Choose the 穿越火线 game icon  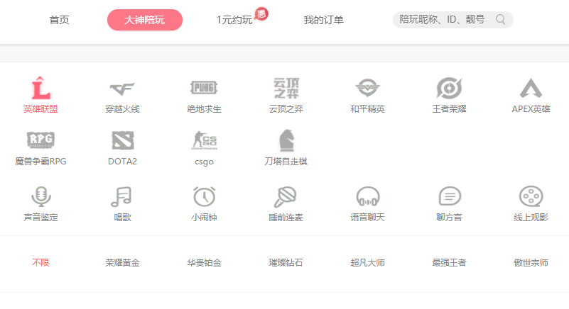tap(122, 89)
